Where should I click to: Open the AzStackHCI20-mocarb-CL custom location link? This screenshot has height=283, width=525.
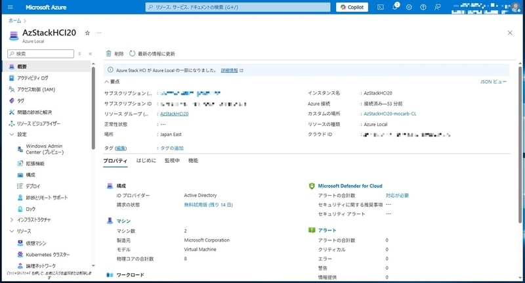(390, 114)
